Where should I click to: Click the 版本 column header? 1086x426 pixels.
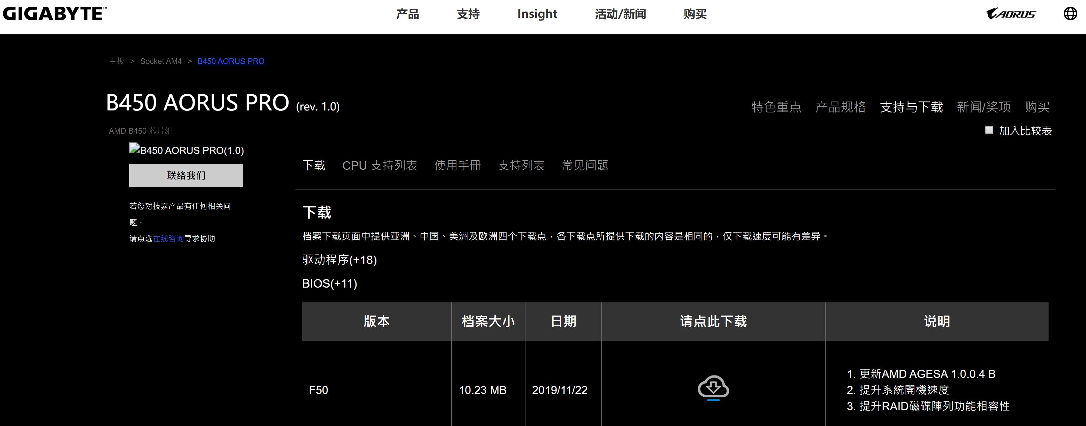tap(376, 321)
